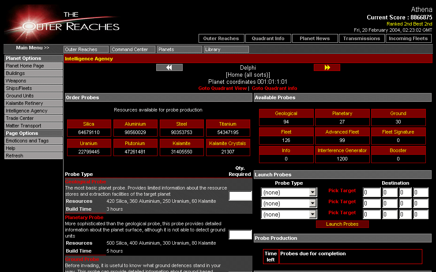Image resolution: width=436 pixels, height=272 pixels.
Task: Click the Planetary Probe quantity input box
Action: coord(240,235)
